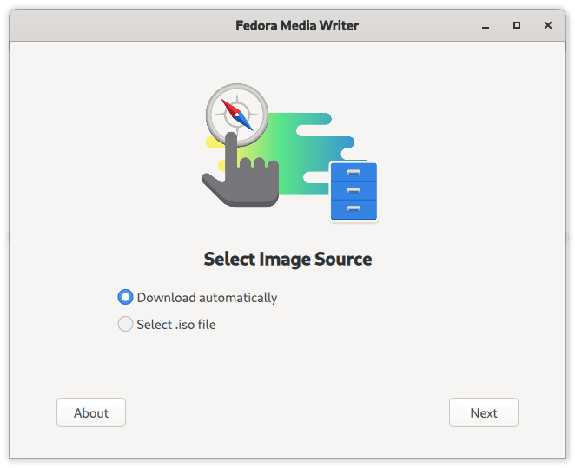This screenshot has width=575, height=468.
Task: Click the "Download automatically" label text
Action: [x=207, y=298]
